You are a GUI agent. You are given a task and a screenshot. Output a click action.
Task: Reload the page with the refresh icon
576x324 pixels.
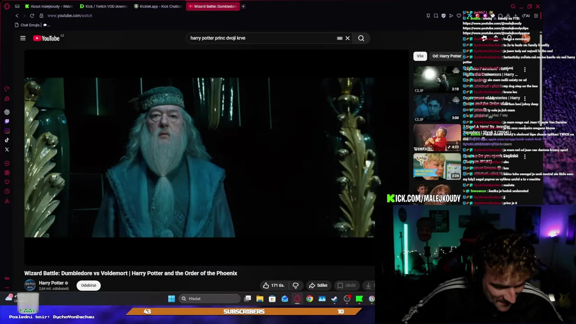[32, 16]
